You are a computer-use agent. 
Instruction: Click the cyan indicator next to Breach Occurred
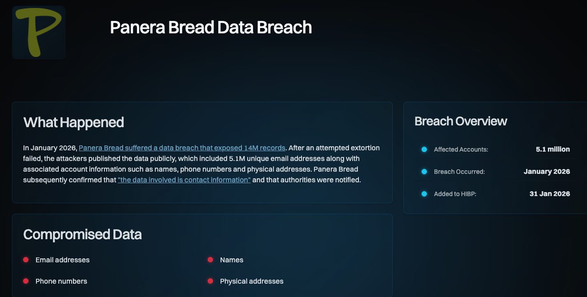tap(424, 172)
